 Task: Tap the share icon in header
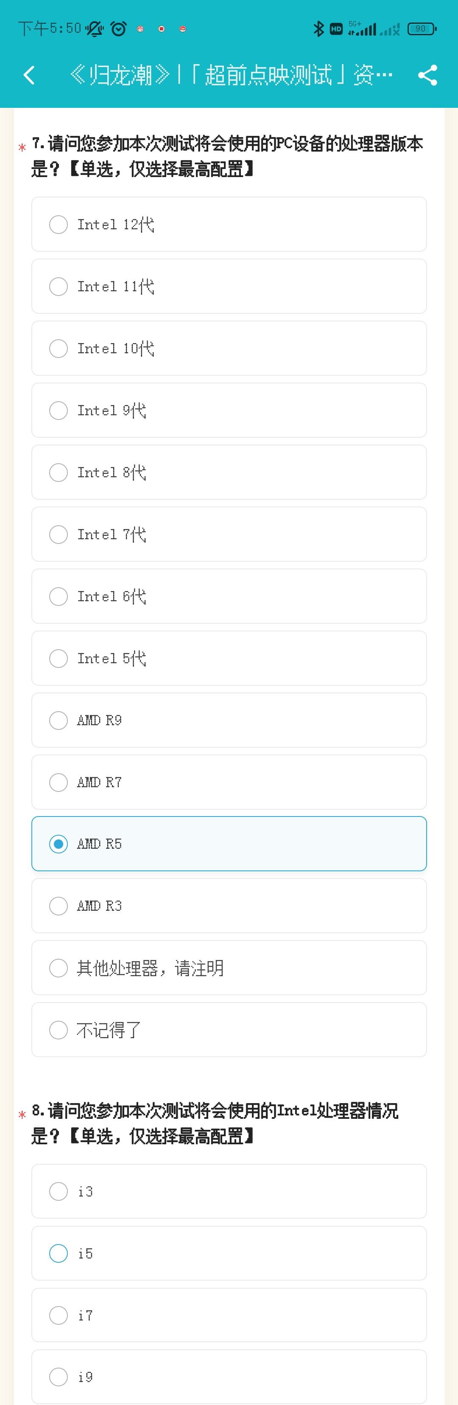427,75
